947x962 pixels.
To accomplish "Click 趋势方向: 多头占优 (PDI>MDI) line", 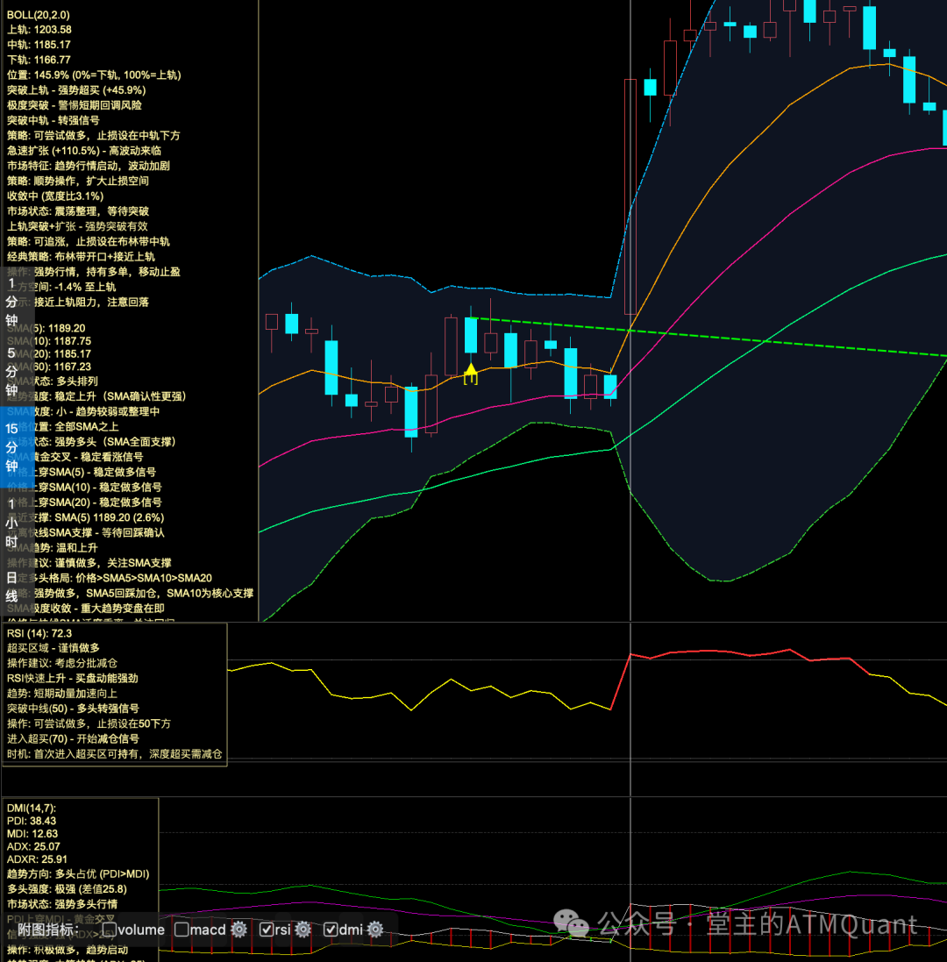I will tap(78, 874).
